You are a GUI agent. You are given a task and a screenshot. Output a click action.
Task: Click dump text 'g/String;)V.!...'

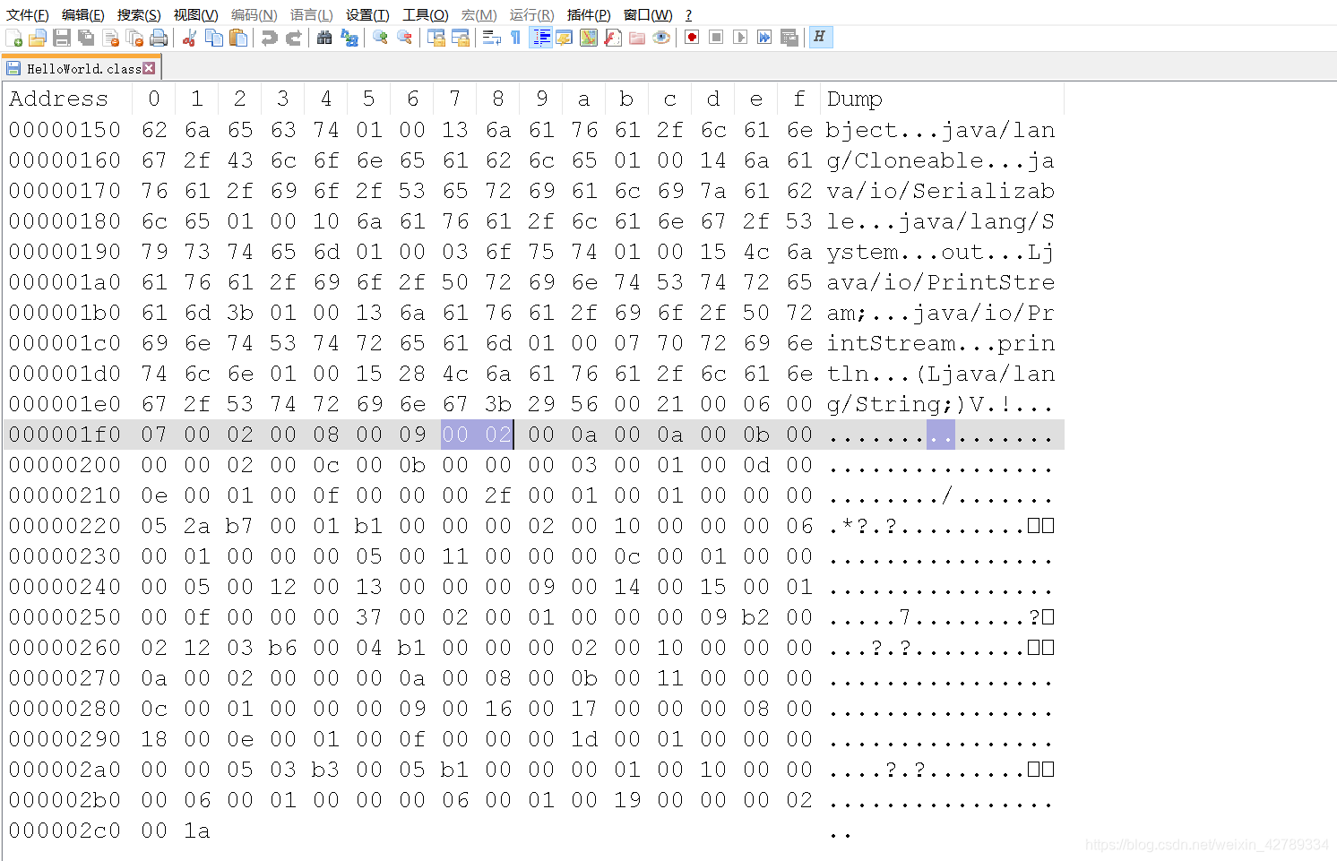pos(941,404)
